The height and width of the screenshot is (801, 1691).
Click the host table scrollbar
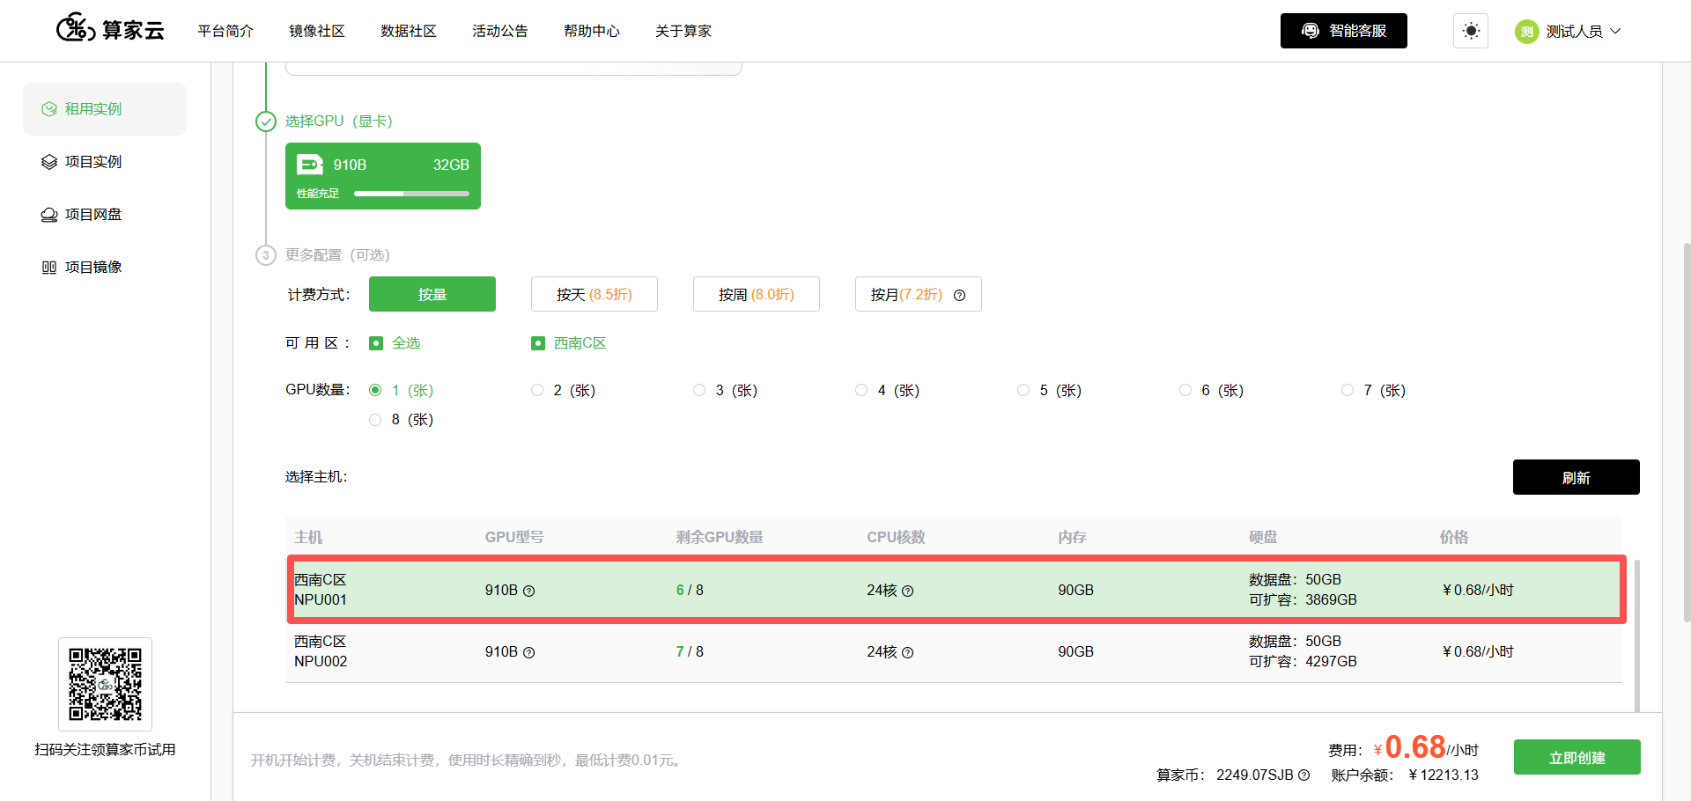(x=1637, y=634)
